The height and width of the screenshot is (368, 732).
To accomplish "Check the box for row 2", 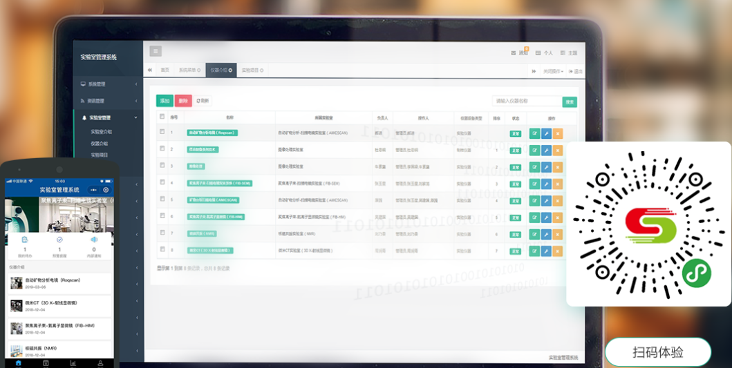I will coord(162,148).
